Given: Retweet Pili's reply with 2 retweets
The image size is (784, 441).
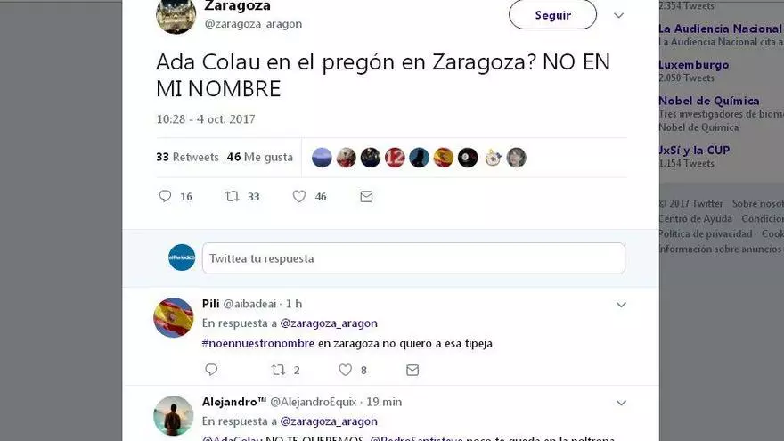Looking at the screenshot, I should click(278, 370).
